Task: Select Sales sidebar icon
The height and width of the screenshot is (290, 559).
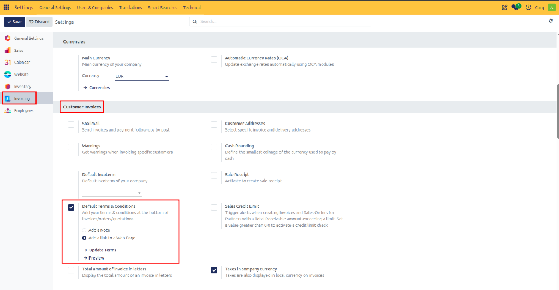Action: [8, 50]
